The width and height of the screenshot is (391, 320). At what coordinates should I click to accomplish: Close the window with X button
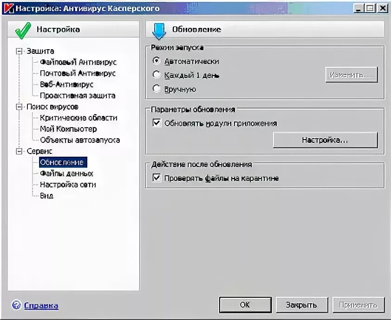382,9
